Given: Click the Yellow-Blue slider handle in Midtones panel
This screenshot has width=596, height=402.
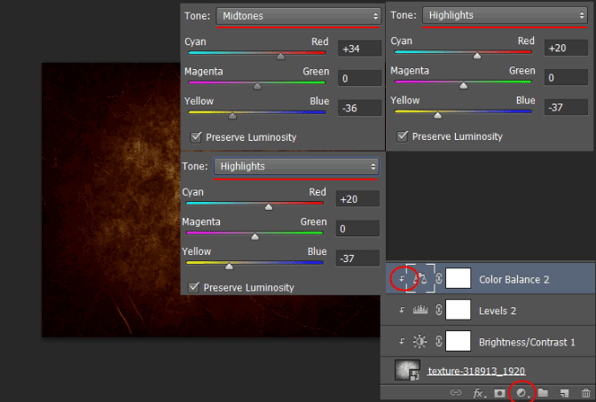Looking at the screenshot, I should (232, 116).
